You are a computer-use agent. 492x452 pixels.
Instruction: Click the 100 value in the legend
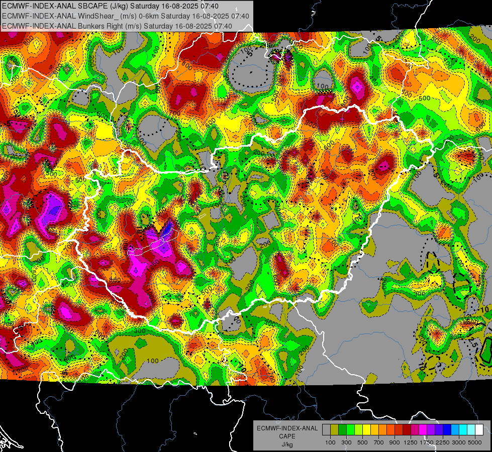coord(330,442)
